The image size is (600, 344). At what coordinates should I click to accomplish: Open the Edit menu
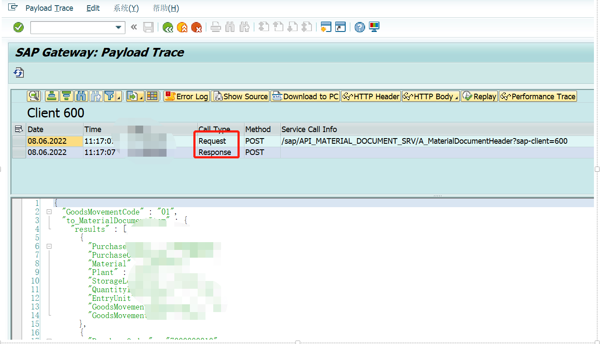pyautogui.click(x=93, y=8)
